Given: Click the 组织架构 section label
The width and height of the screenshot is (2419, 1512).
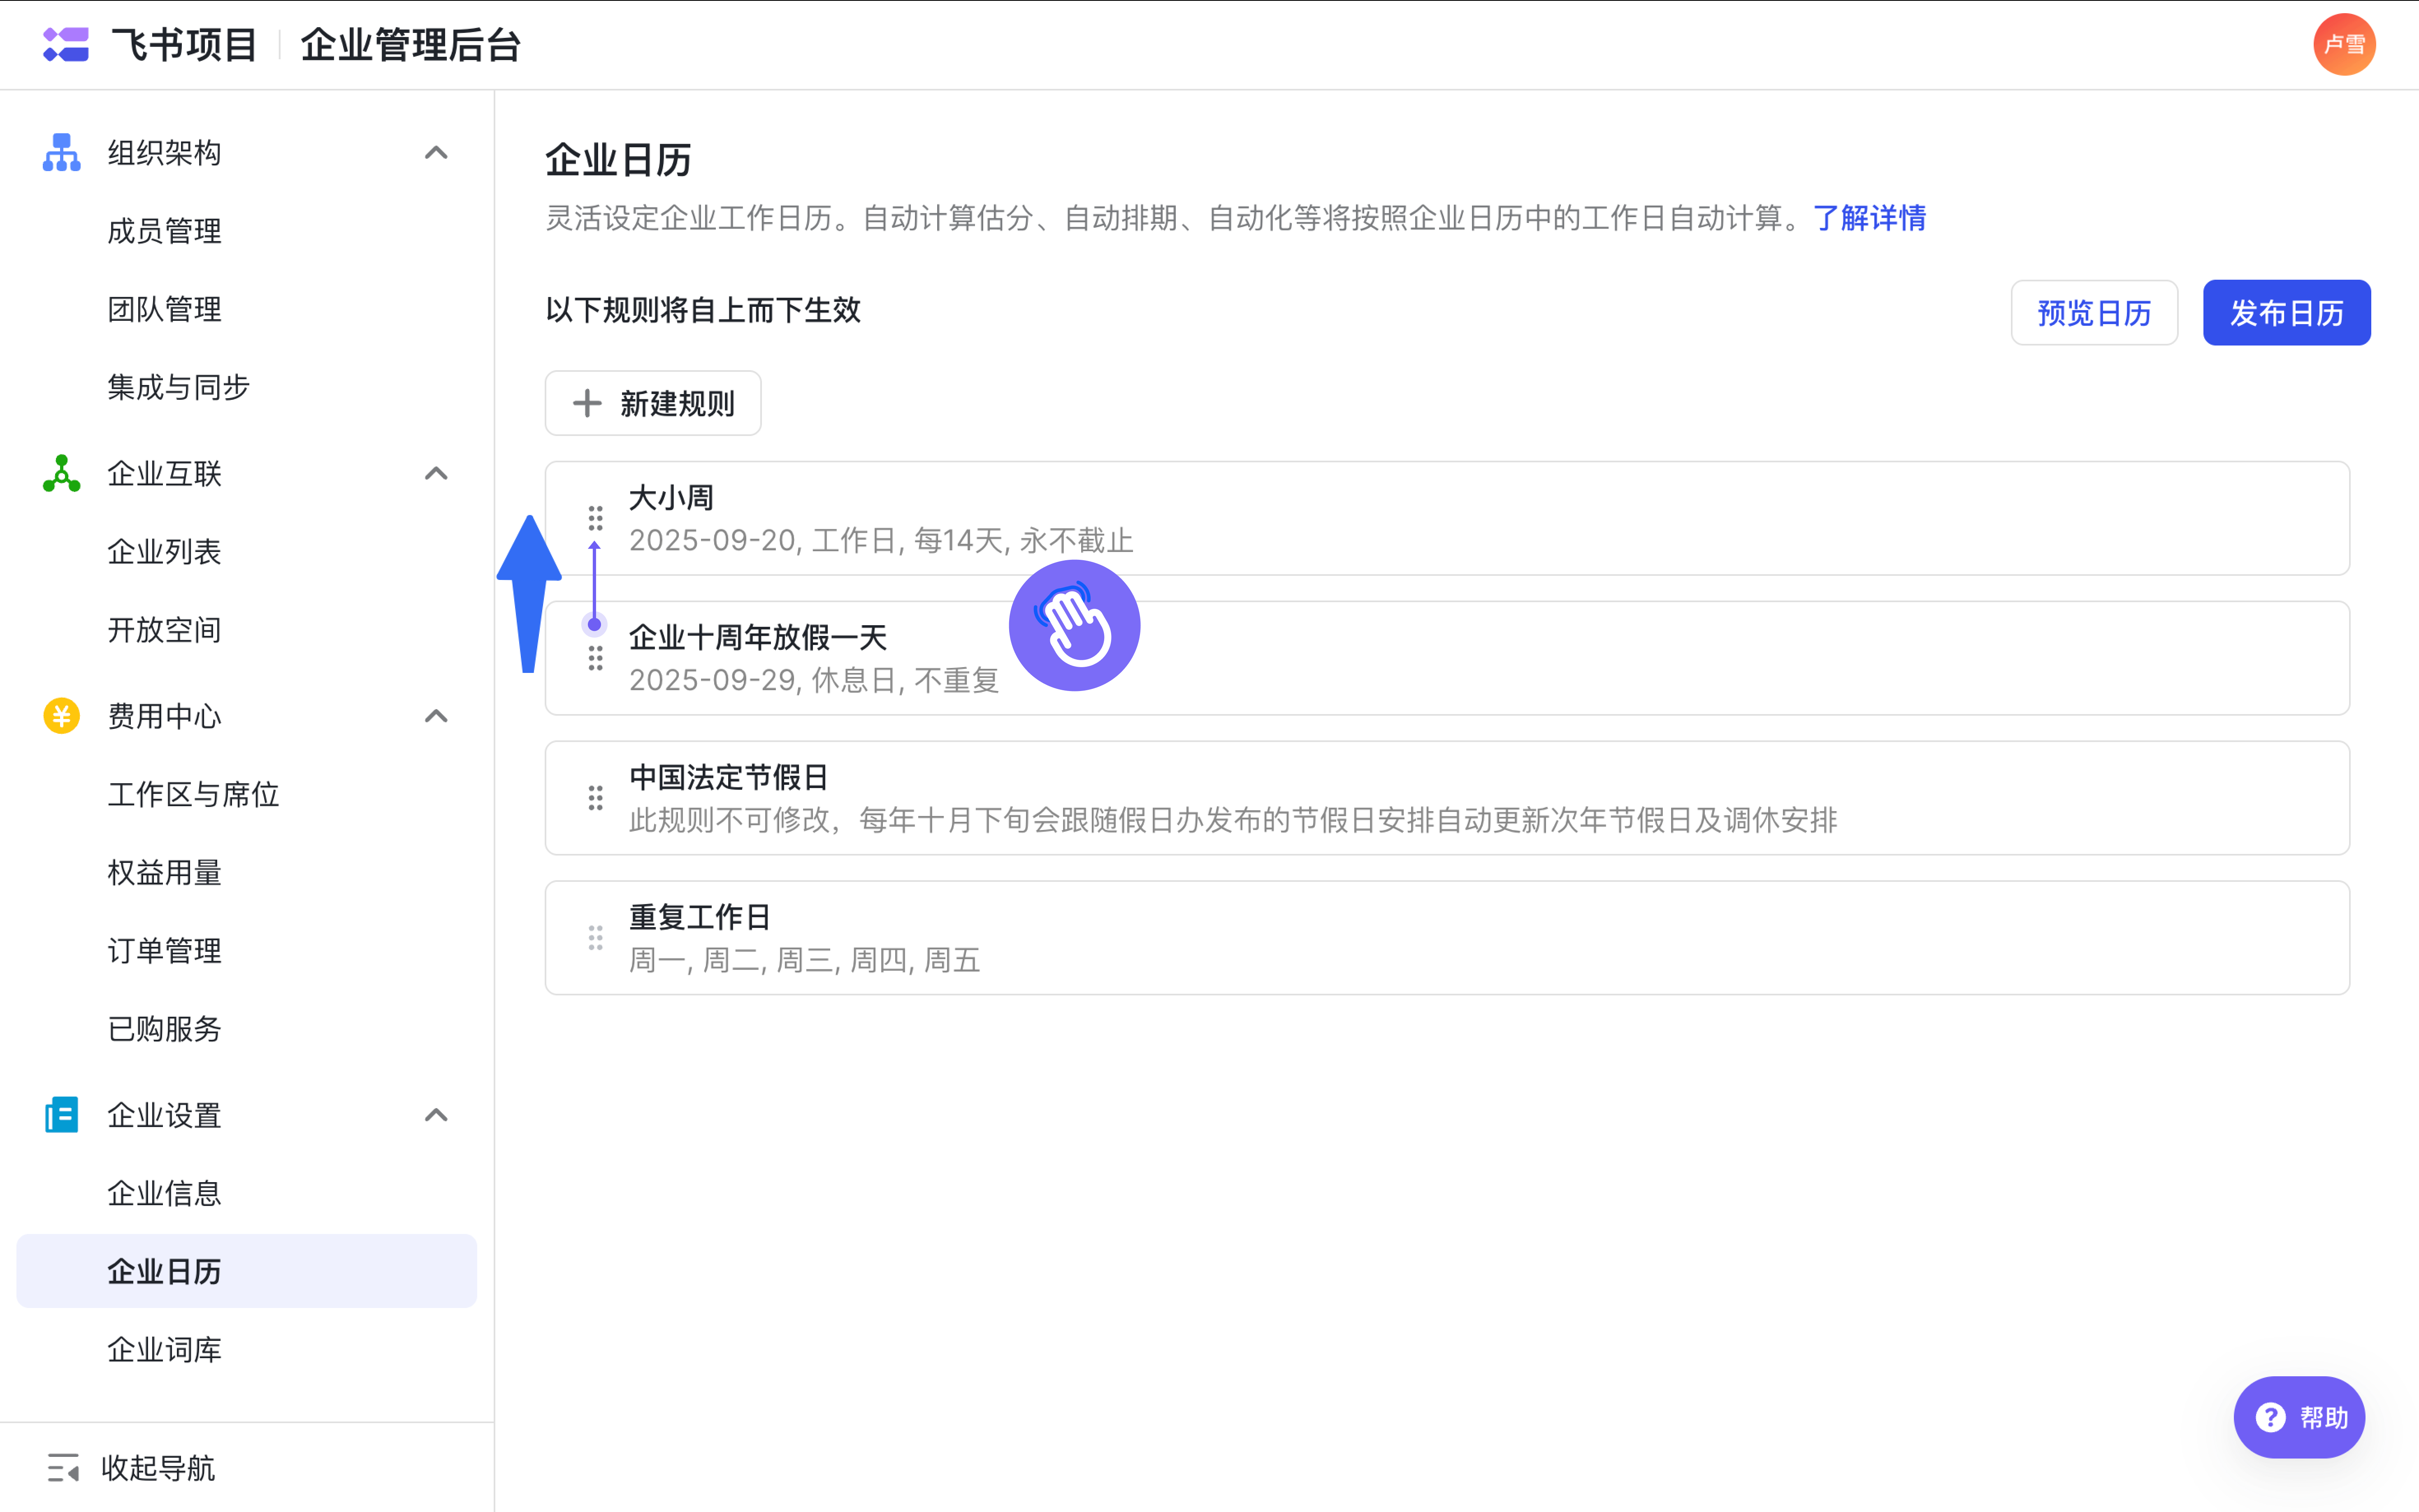Looking at the screenshot, I should tap(165, 153).
